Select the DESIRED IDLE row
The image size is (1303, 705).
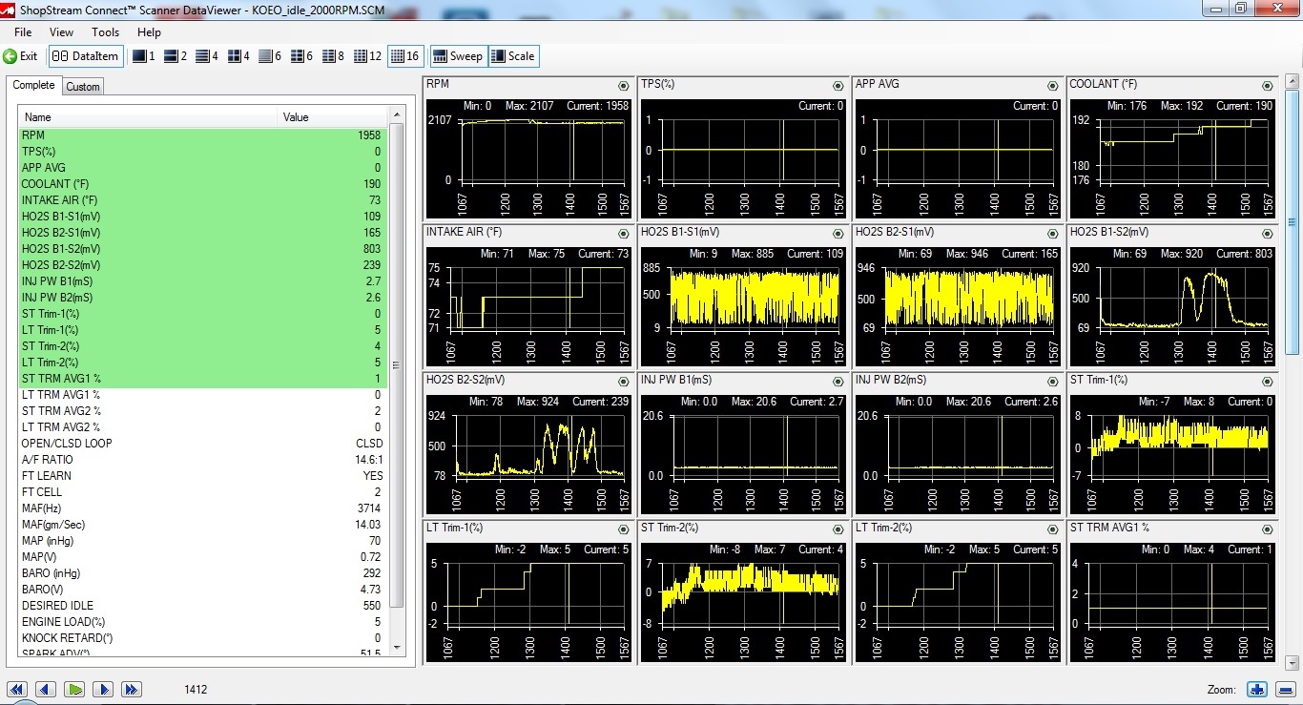coord(202,606)
